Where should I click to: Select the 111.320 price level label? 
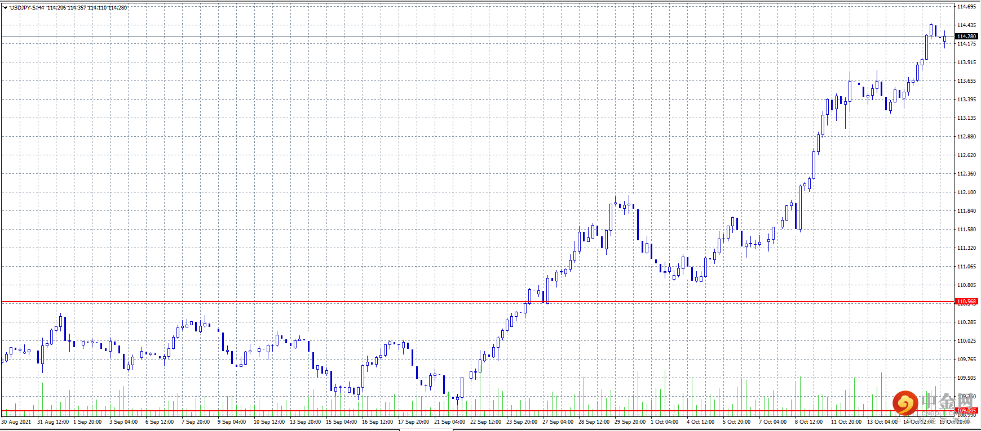click(966, 248)
